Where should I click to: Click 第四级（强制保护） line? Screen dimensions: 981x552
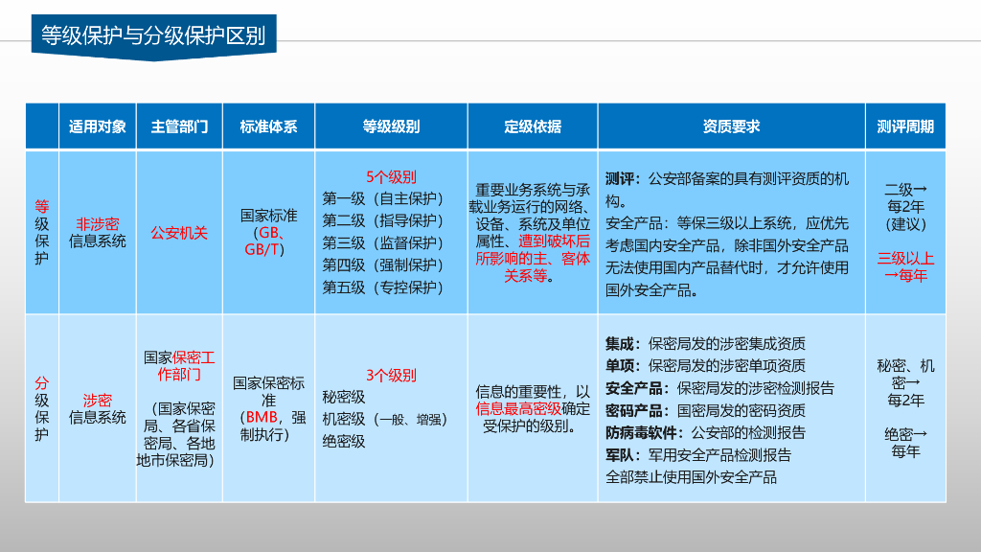tap(383, 265)
